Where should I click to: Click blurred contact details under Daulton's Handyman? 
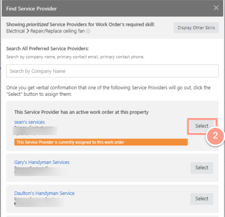tap(39, 202)
